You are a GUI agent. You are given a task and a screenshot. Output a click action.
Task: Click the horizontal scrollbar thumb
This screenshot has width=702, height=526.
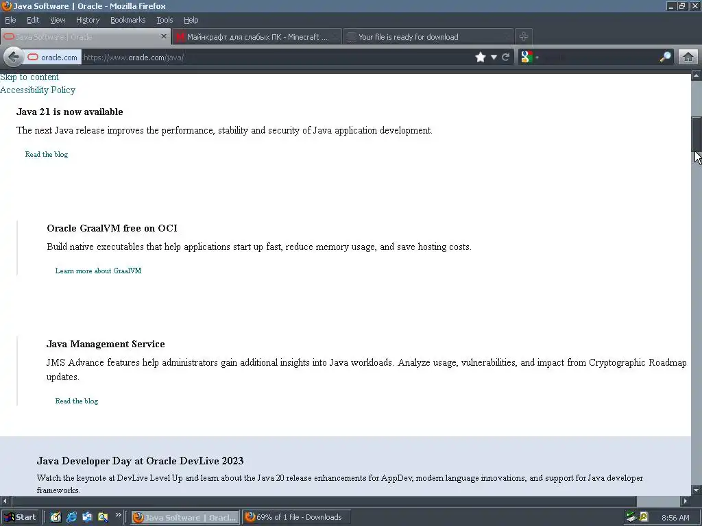tap(324, 501)
